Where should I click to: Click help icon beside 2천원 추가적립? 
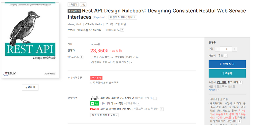(132, 62)
